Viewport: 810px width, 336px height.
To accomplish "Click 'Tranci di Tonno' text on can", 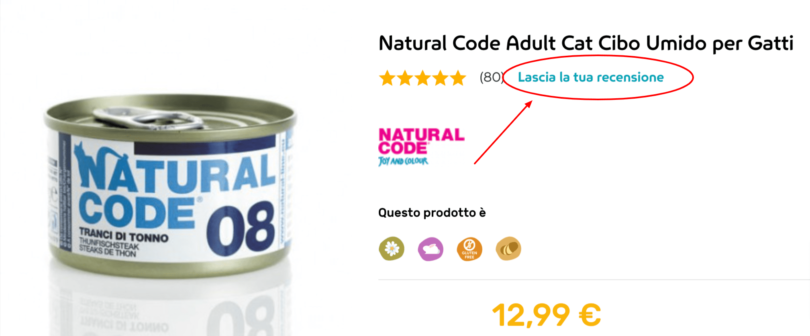I will (x=124, y=235).
